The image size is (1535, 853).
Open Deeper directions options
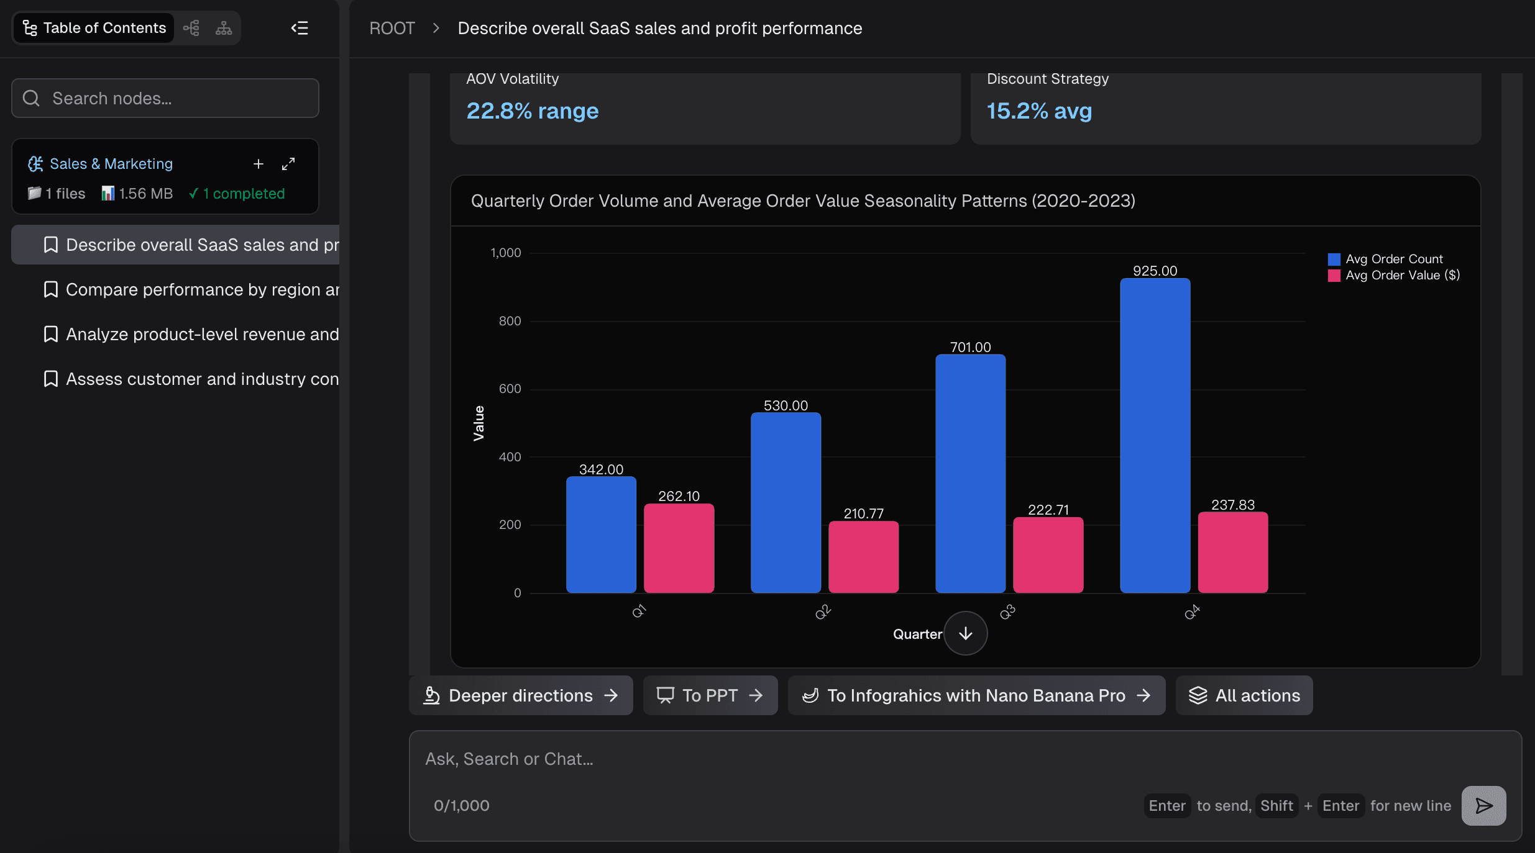pos(521,695)
